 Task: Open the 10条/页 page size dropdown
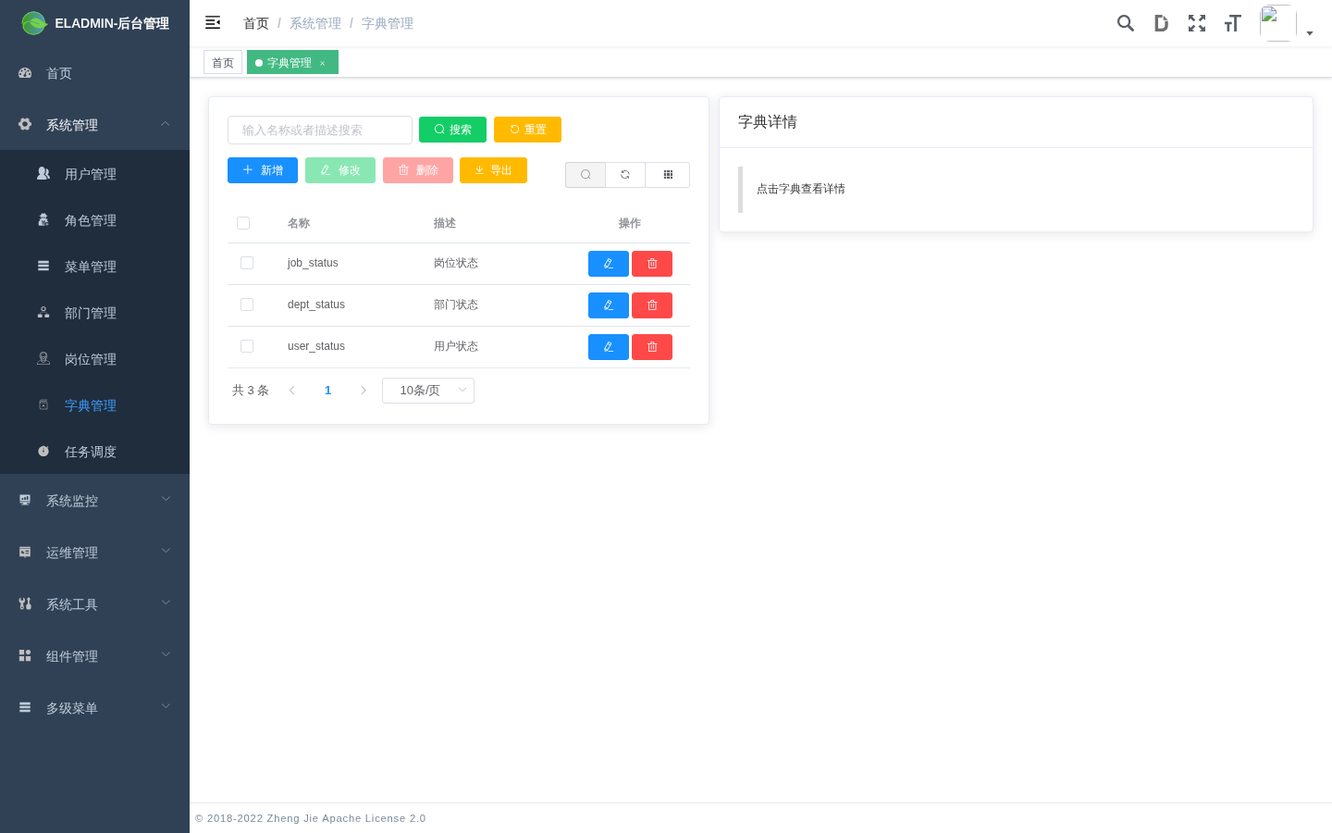pyautogui.click(x=428, y=391)
